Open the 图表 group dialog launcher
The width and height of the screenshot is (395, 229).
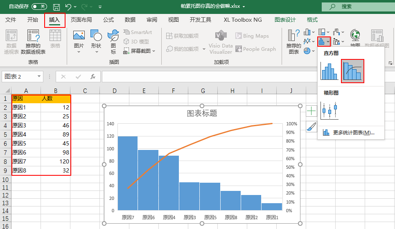pyautogui.click(x=390, y=63)
